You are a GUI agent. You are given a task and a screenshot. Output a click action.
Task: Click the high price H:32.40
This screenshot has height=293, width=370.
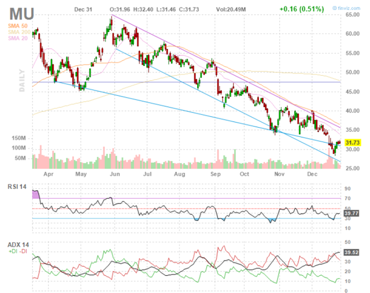tap(143, 9)
